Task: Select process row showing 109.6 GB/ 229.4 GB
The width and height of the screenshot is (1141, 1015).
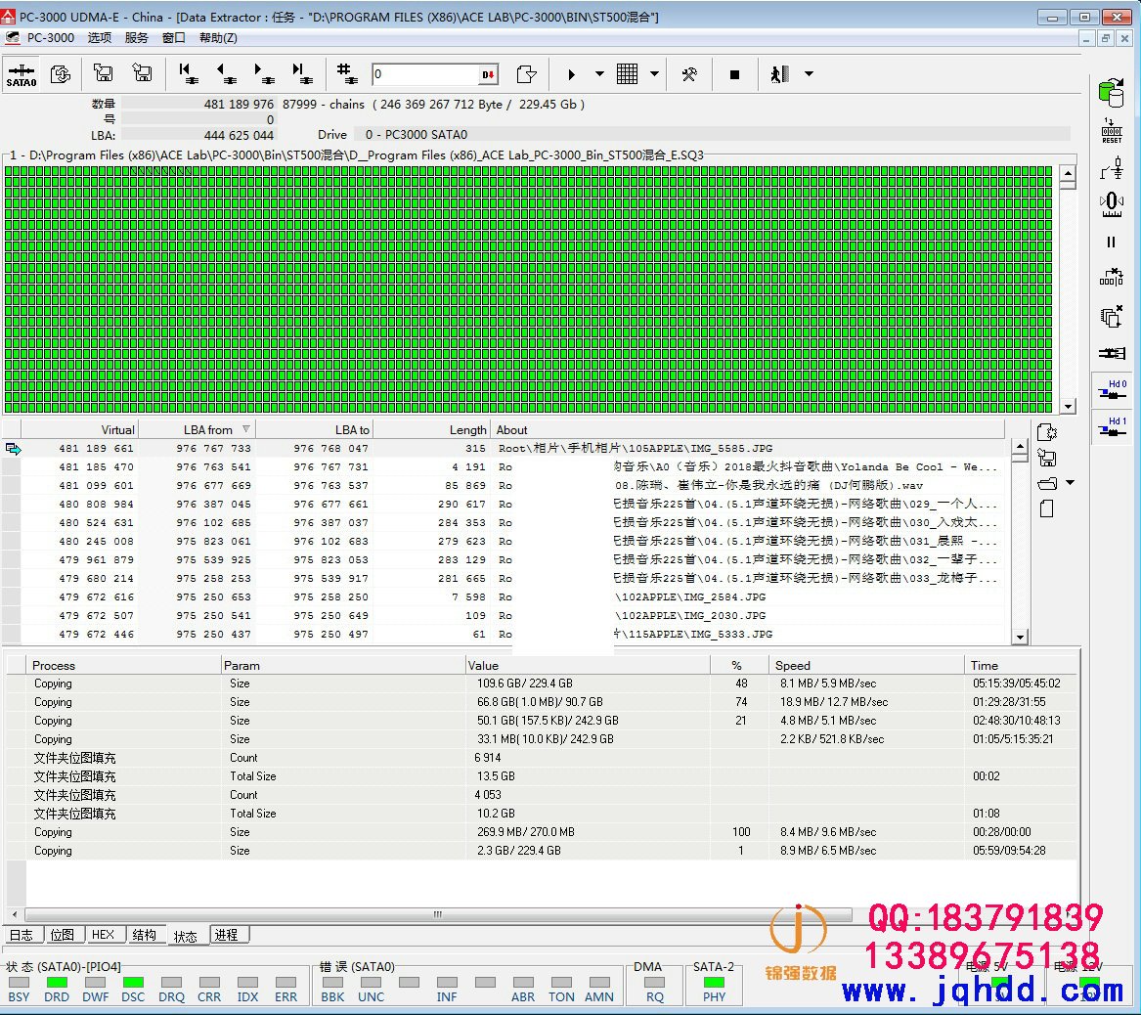Action: [542, 684]
